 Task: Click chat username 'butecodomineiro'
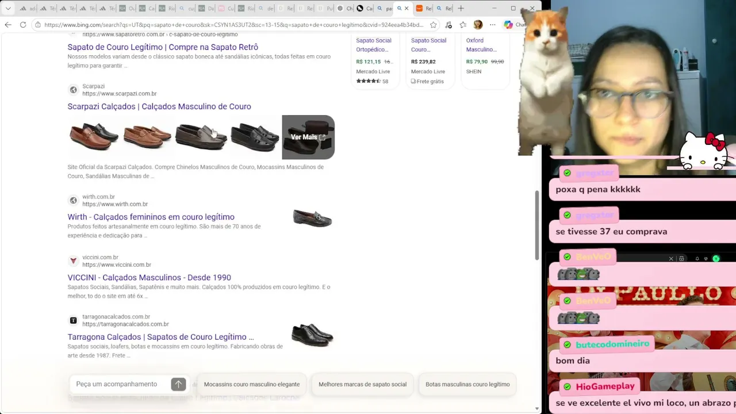click(612, 344)
